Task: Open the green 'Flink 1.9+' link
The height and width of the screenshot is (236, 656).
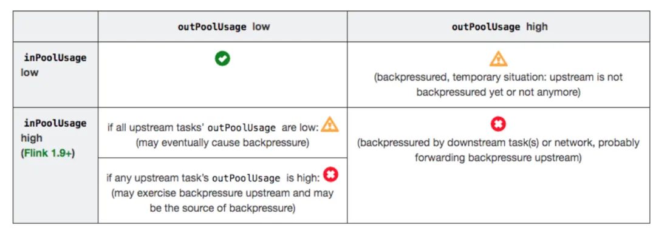Action: click(47, 153)
